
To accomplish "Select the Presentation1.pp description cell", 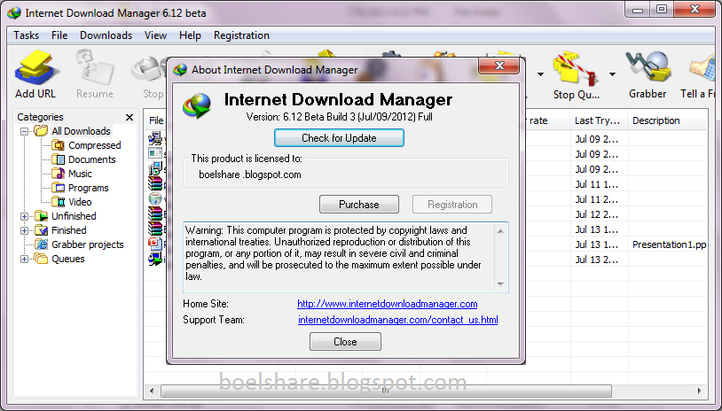I will 669,244.
